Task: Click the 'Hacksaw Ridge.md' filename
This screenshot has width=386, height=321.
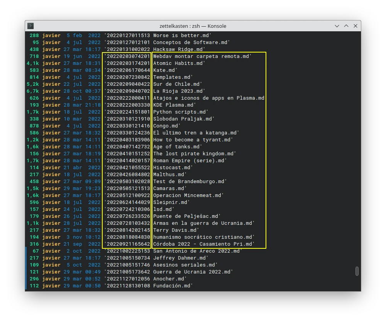Action: click(179, 49)
